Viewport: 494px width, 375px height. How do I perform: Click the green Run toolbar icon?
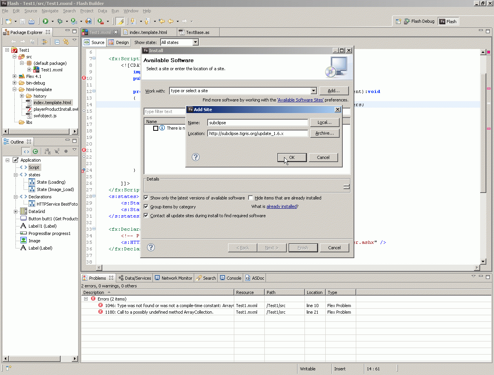(x=46, y=21)
